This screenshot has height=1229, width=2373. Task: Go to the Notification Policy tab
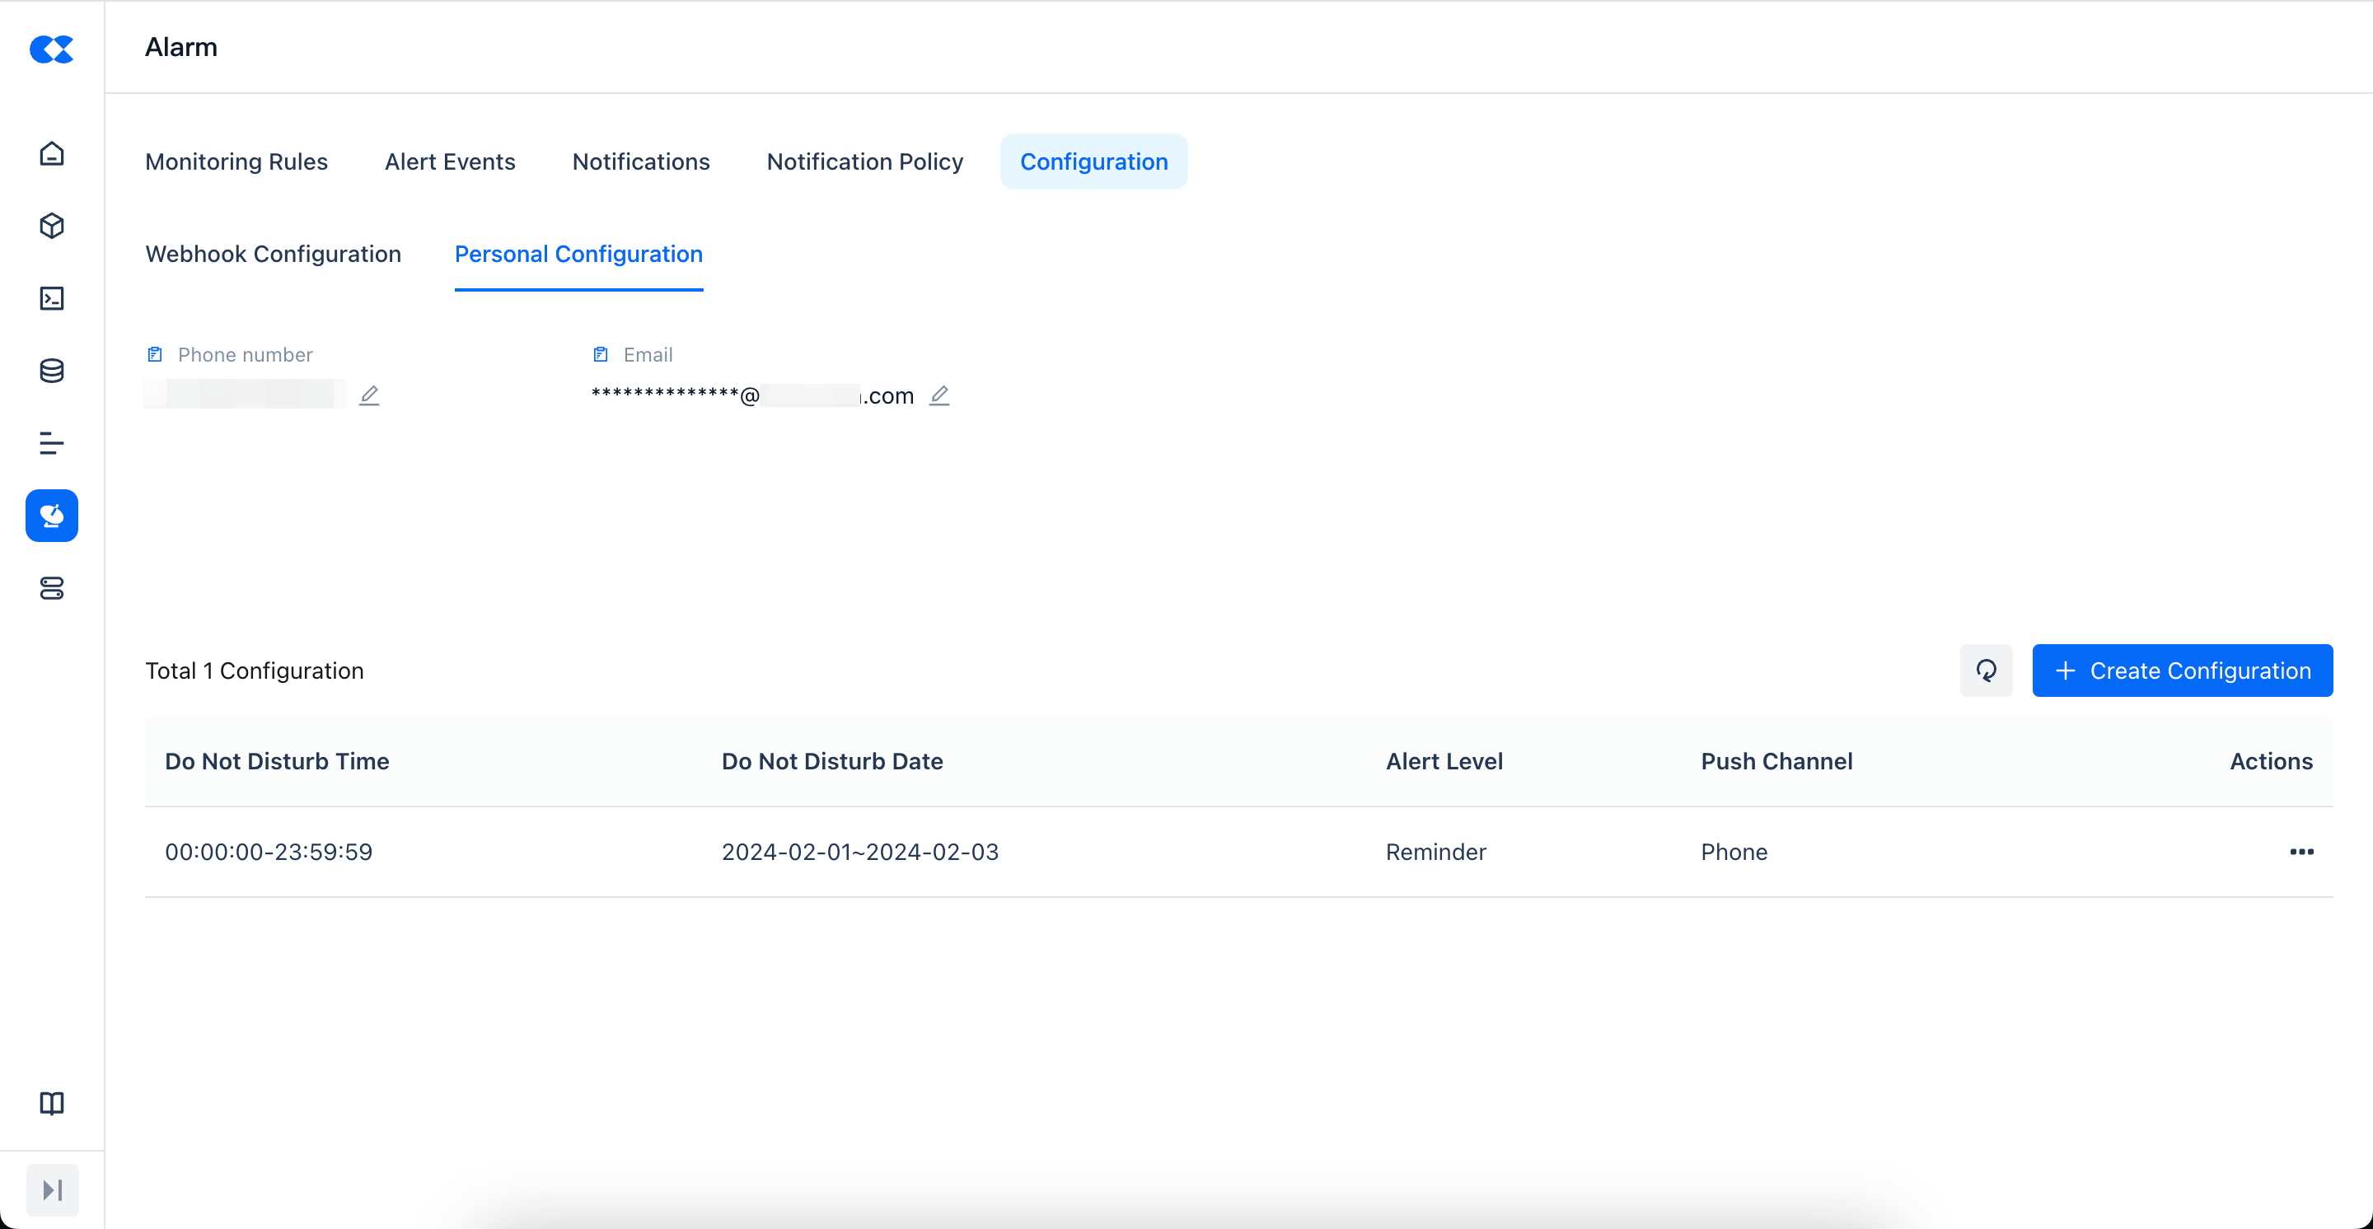point(864,162)
